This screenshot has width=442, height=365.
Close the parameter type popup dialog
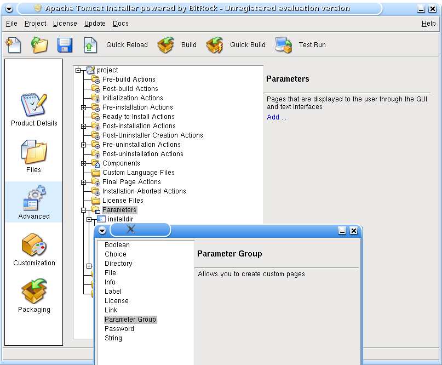(x=353, y=231)
